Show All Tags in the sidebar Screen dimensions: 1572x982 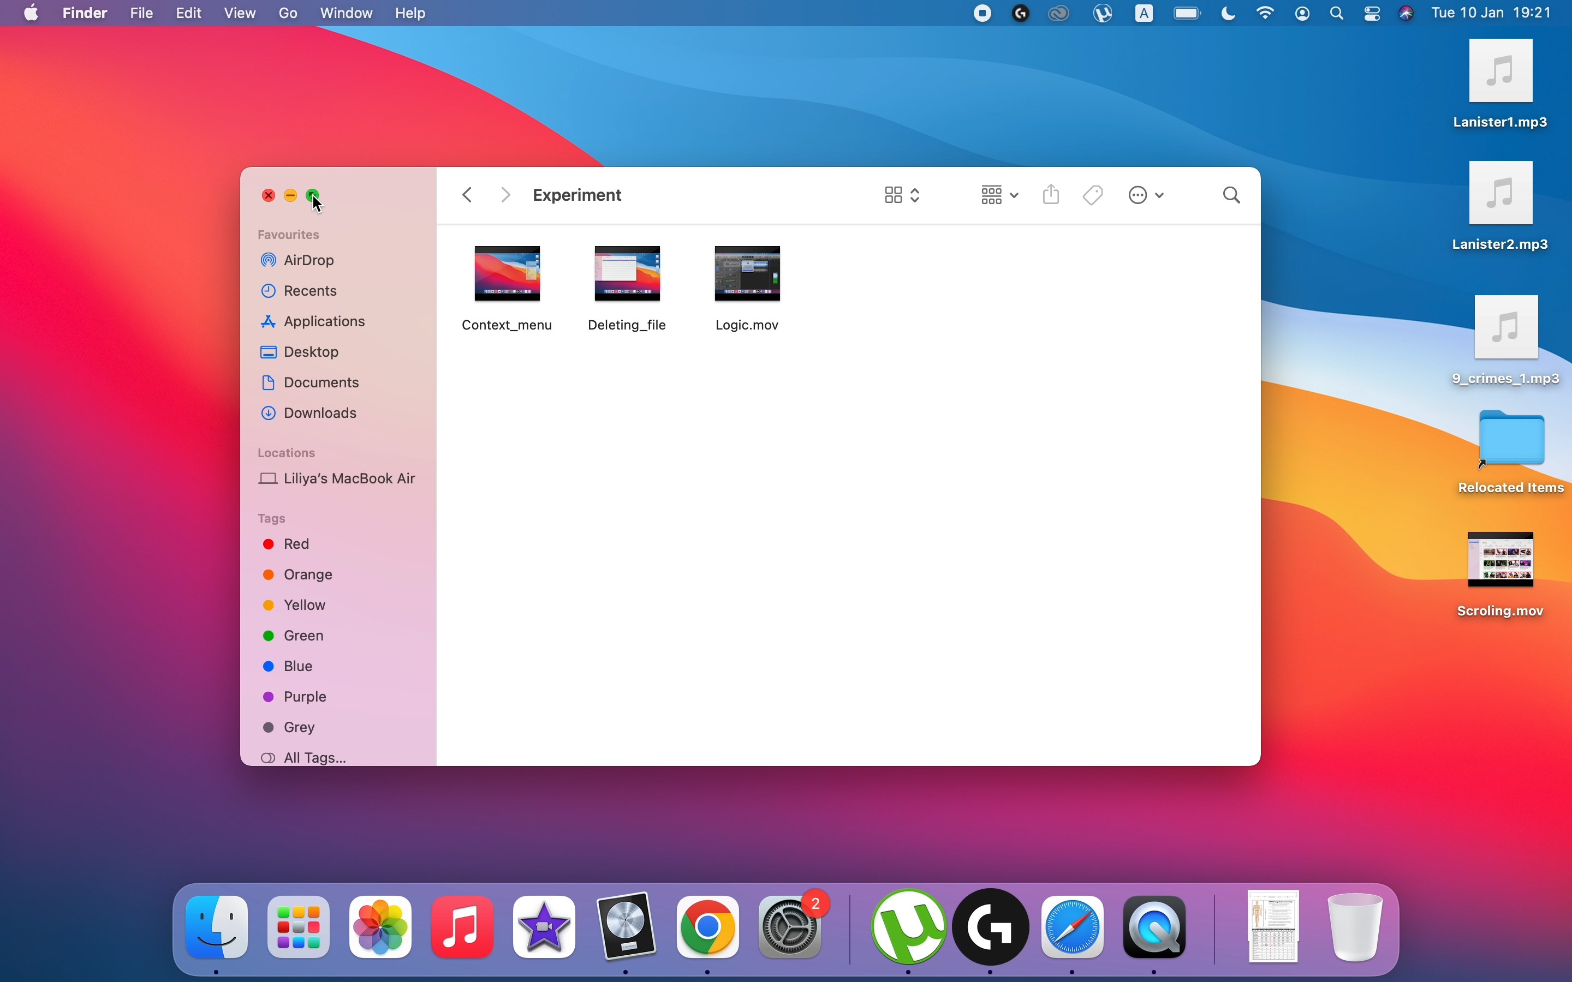[304, 757]
